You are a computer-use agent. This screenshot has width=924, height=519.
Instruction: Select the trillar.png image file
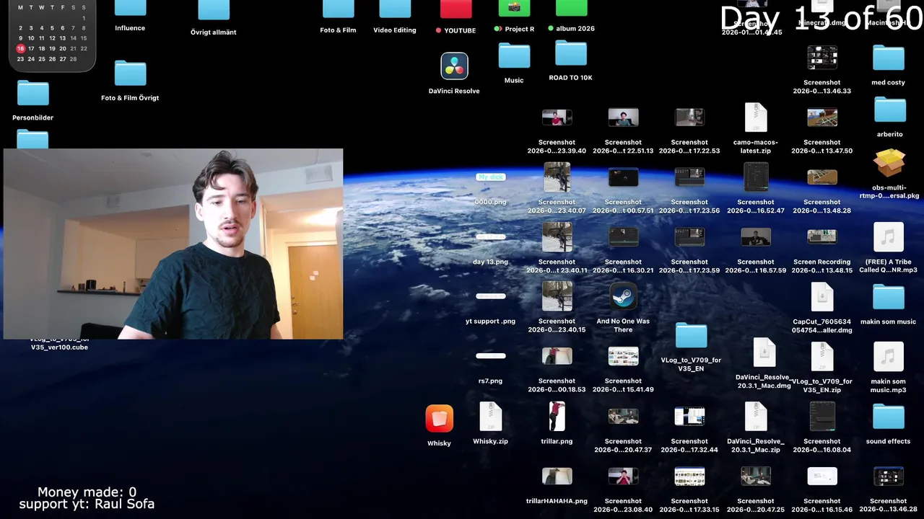(557, 417)
